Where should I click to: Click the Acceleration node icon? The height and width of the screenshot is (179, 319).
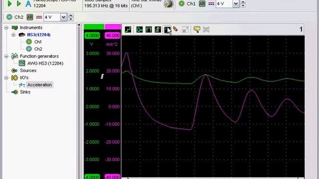pos(22,85)
